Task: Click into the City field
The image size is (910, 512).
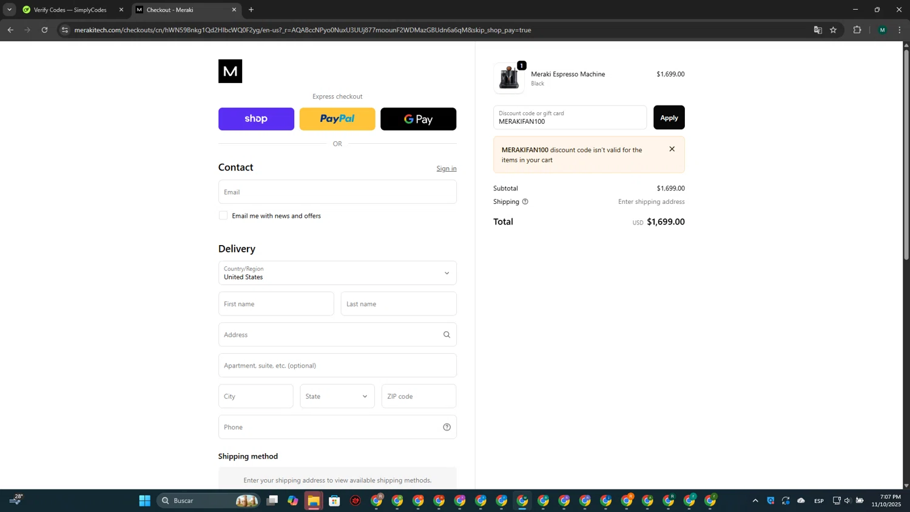Action: pyautogui.click(x=256, y=396)
